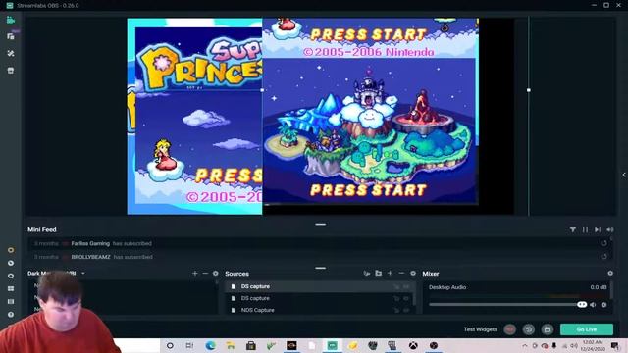The width and height of the screenshot is (628, 353).
Task: Replay the BROLLYBEAMZ subscription alert
Action: click(x=603, y=257)
